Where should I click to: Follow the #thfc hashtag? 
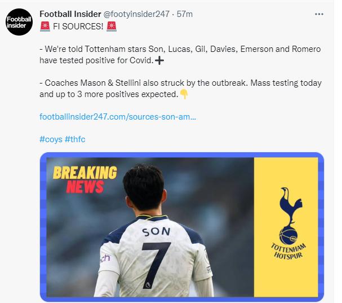click(75, 139)
